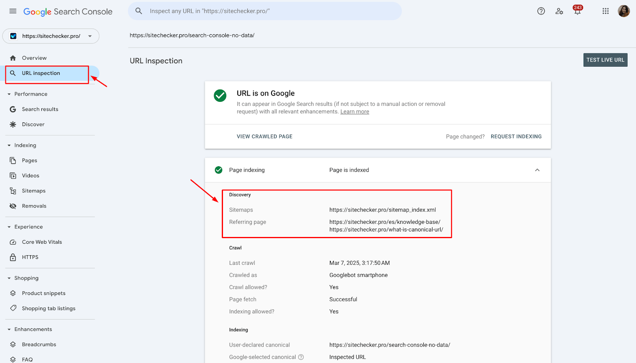The width and height of the screenshot is (636, 363).
Task: Open the Help icon in the top bar
Action: 541,11
